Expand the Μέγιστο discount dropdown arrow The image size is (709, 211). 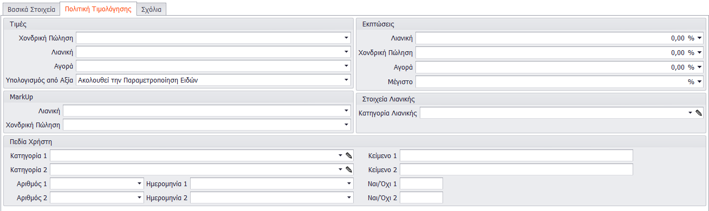[700, 82]
